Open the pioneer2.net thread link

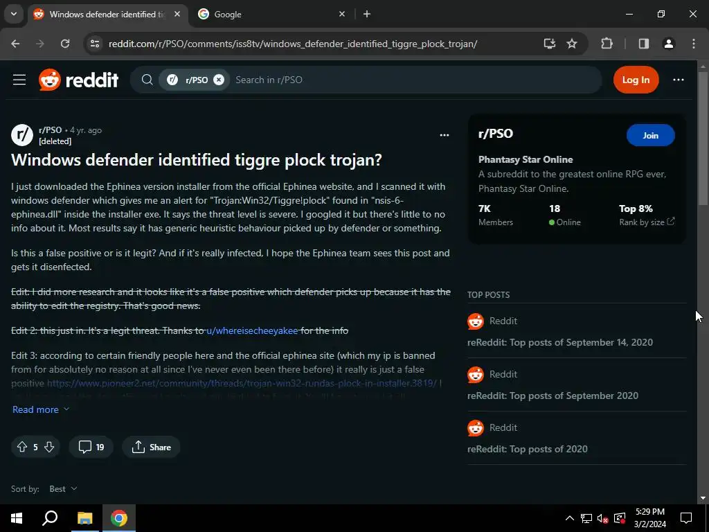(242, 383)
